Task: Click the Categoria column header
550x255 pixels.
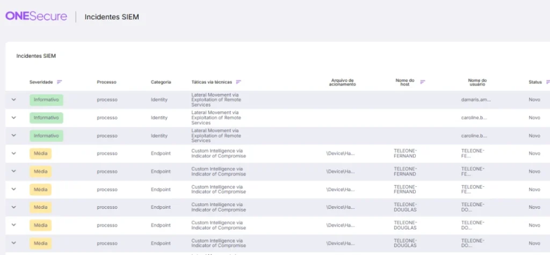Action: pyautogui.click(x=161, y=82)
